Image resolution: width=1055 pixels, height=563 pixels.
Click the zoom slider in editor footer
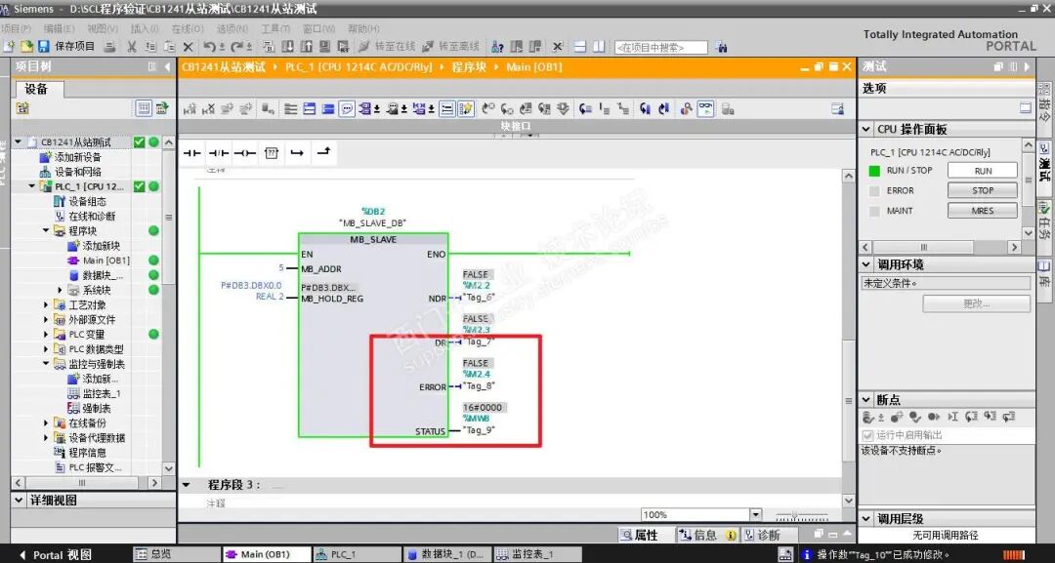click(x=801, y=515)
